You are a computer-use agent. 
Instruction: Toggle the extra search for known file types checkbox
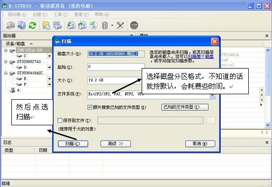click(x=89, y=107)
